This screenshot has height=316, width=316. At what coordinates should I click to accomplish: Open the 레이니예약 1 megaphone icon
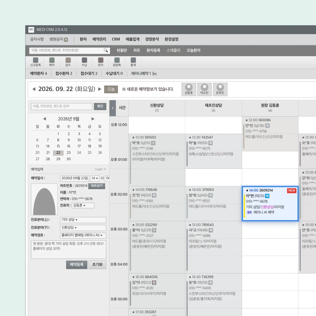click(x=154, y=73)
